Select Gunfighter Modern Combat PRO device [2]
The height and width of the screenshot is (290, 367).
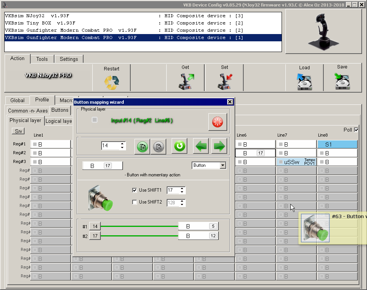[x=143, y=30]
